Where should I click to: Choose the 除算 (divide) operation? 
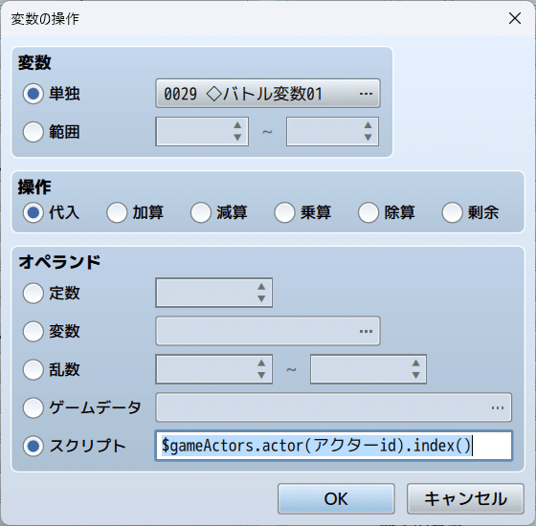tap(368, 212)
